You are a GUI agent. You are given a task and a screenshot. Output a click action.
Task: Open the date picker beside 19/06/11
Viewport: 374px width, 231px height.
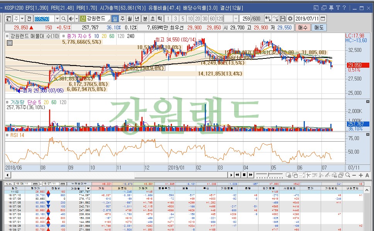35,184
